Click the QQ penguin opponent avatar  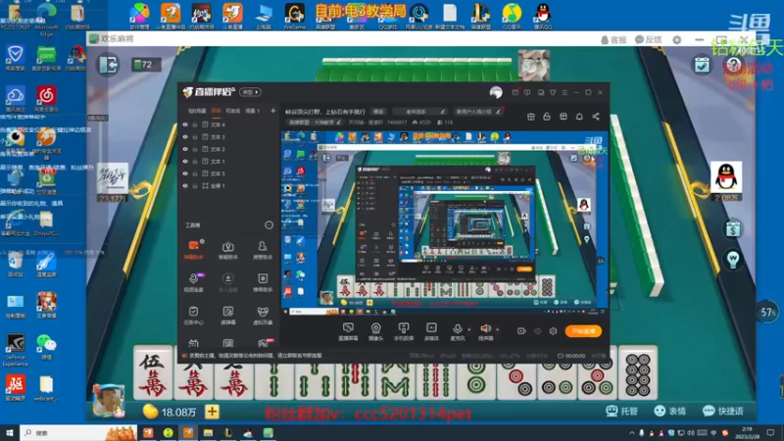[x=726, y=177]
